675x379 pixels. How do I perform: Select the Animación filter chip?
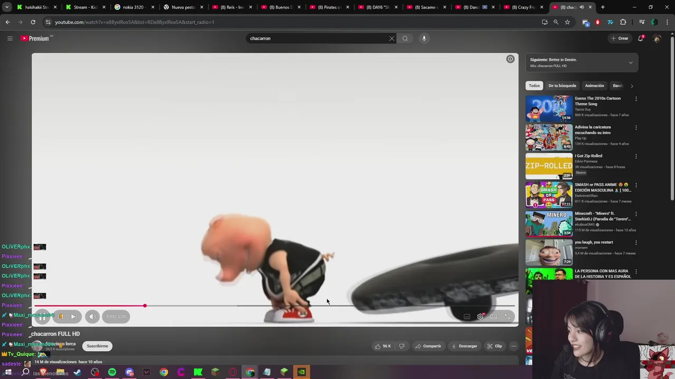594,85
